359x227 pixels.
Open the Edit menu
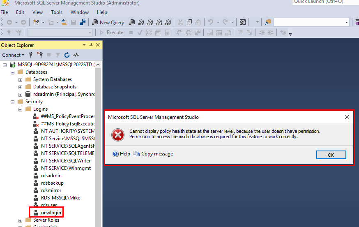point(20,12)
